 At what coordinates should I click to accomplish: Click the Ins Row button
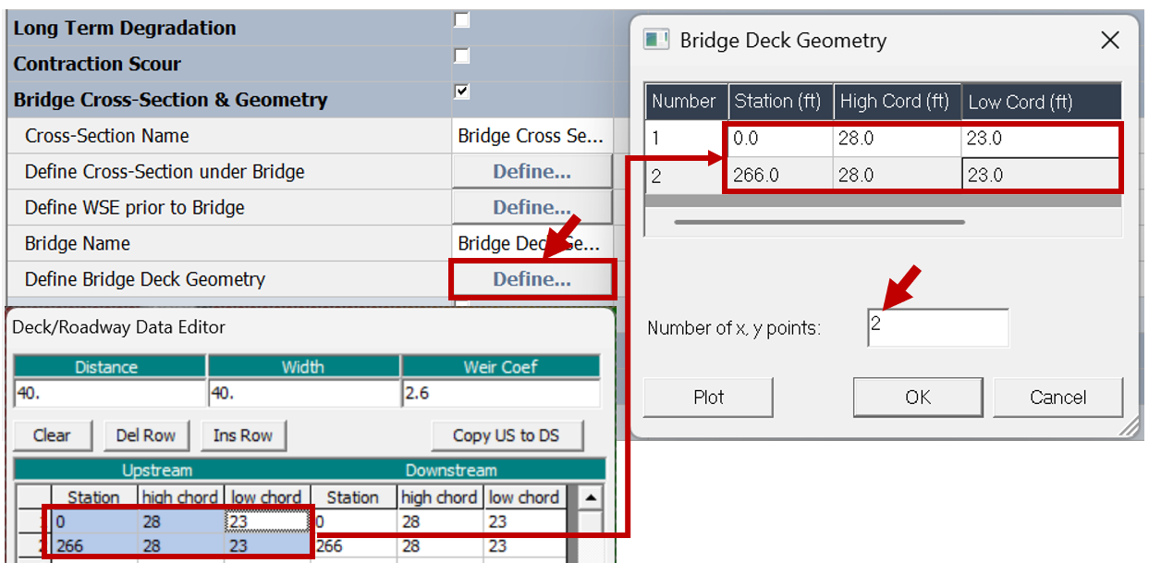[243, 435]
